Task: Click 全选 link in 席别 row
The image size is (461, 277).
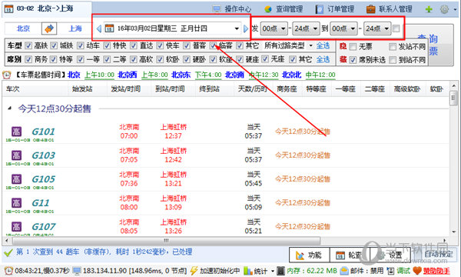Action: (x=323, y=59)
